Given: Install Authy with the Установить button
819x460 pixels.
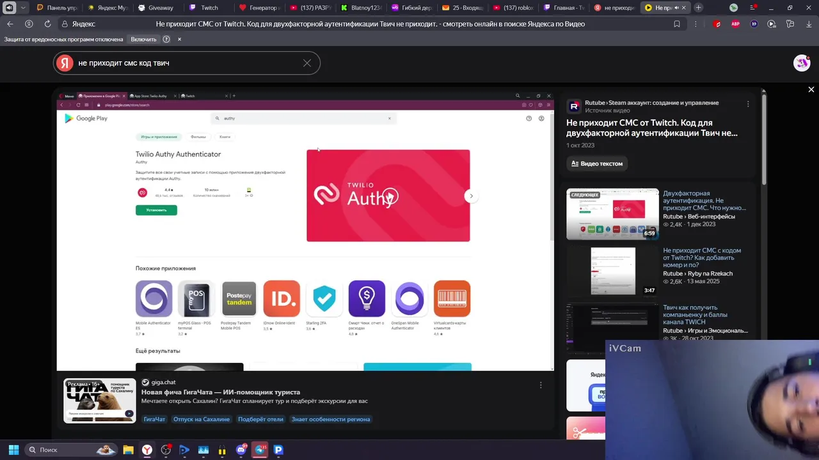Looking at the screenshot, I should (x=156, y=210).
